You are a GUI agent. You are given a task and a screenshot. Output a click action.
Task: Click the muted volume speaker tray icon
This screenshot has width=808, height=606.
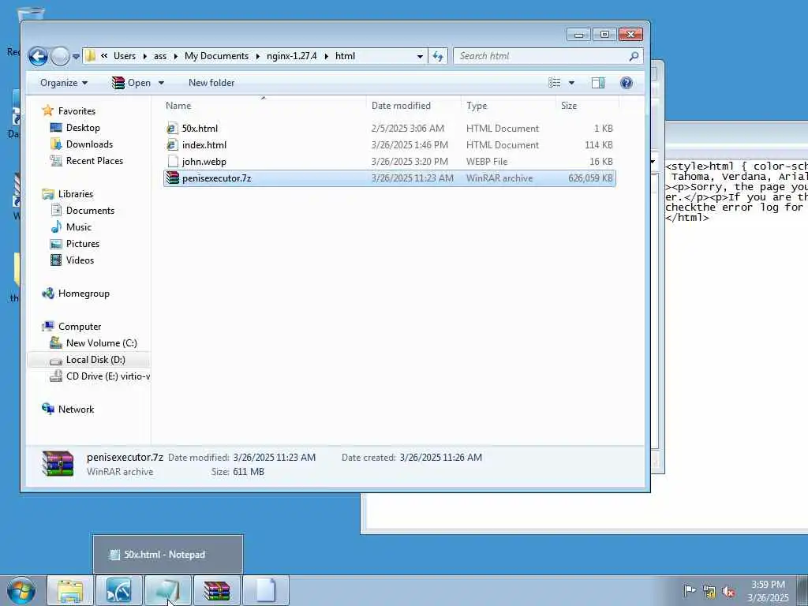point(728,592)
